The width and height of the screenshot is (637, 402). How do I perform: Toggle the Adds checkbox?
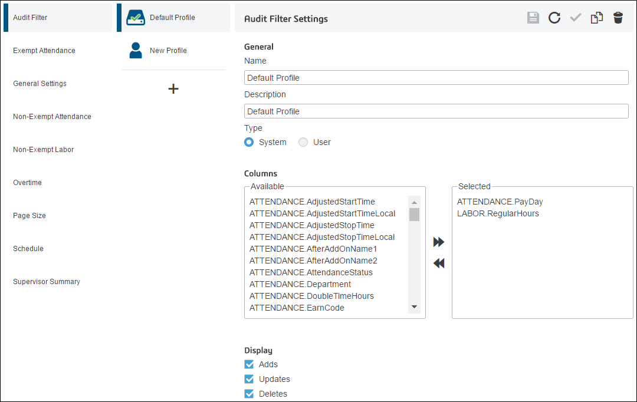tap(249, 364)
